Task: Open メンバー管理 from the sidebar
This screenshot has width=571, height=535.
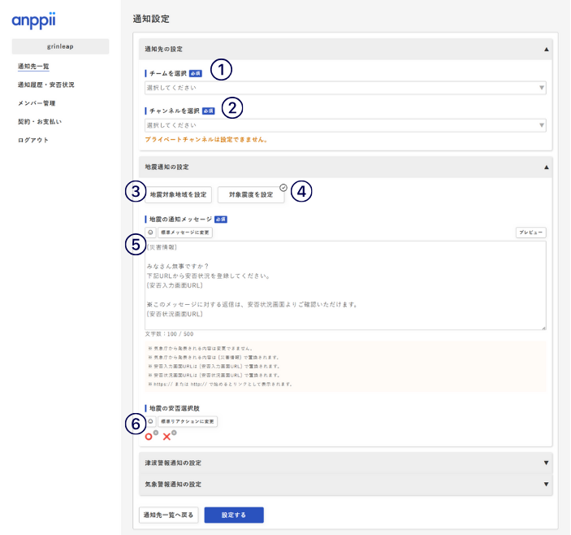Action: coord(37,103)
